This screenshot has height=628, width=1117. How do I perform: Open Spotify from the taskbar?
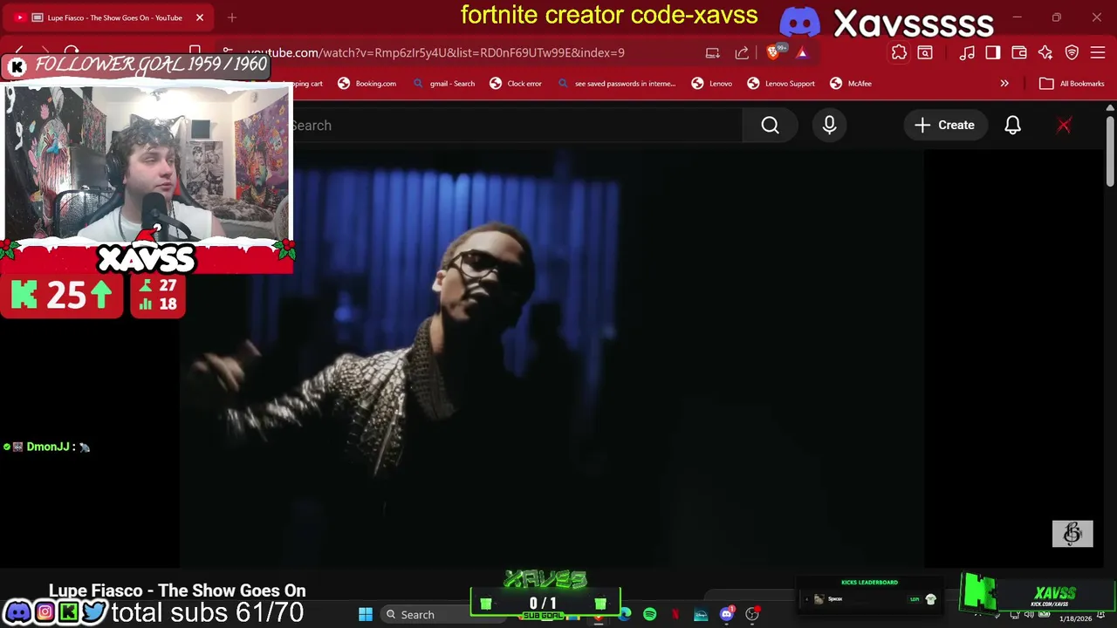(649, 615)
